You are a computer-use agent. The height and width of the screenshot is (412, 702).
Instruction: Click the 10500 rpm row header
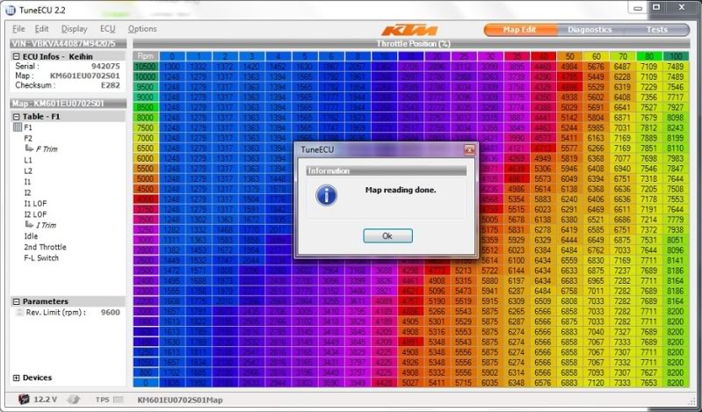[146, 66]
